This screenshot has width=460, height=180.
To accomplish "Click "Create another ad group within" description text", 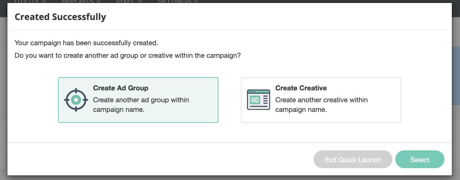I will pos(141,100).
